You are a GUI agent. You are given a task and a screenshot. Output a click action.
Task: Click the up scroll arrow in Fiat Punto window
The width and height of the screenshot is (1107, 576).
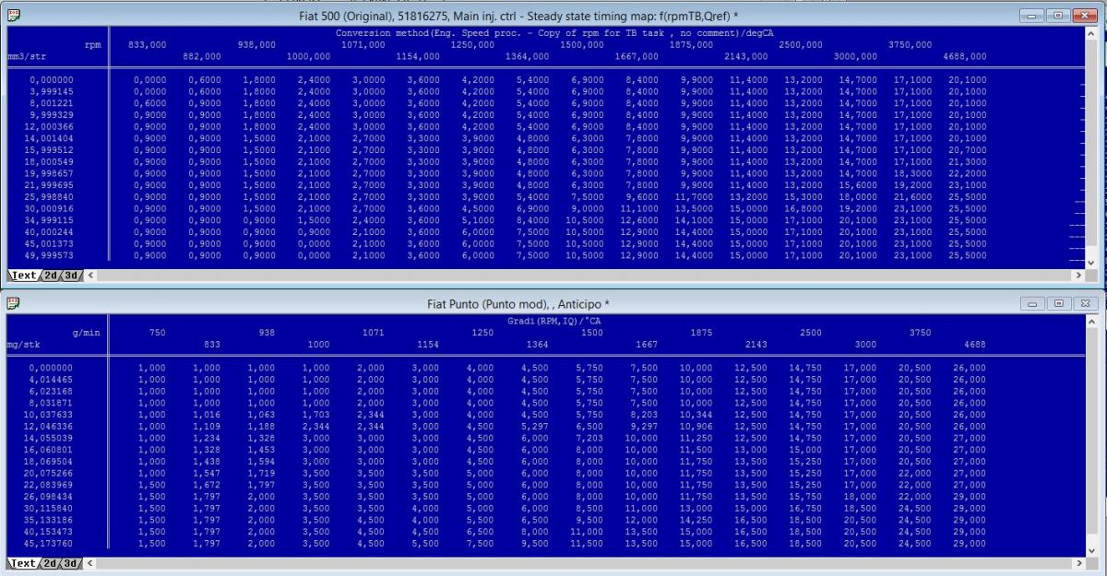pos(1093,323)
